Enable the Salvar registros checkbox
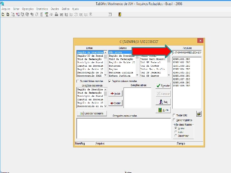Screen dimensions: 231x173 [x=174, y=120]
